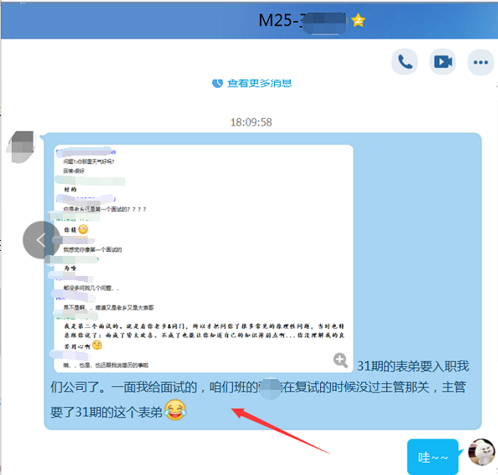Click the yellow star icon beside M25 title
This screenshot has height=475, width=498.
click(x=358, y=20)
